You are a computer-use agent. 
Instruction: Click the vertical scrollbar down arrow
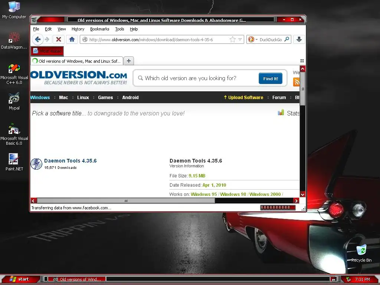(x=302, y=194)
